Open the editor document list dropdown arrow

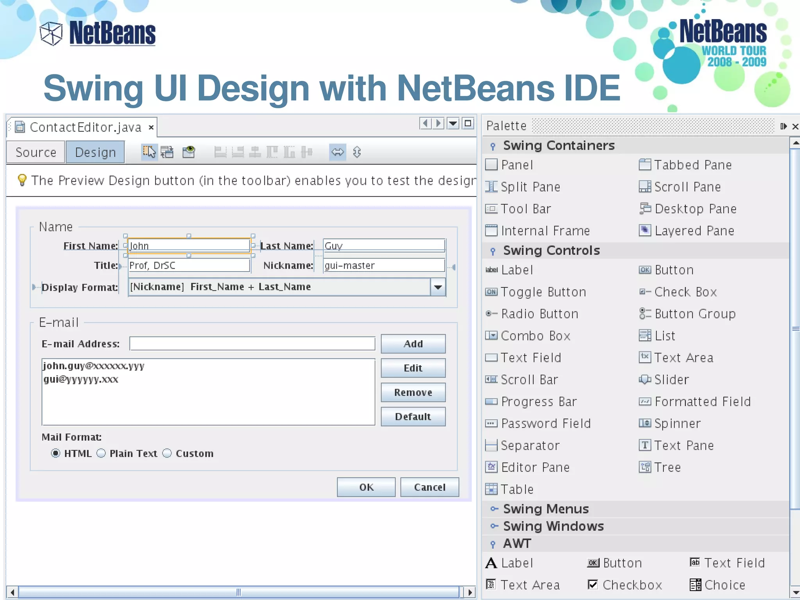click(453, 124)
